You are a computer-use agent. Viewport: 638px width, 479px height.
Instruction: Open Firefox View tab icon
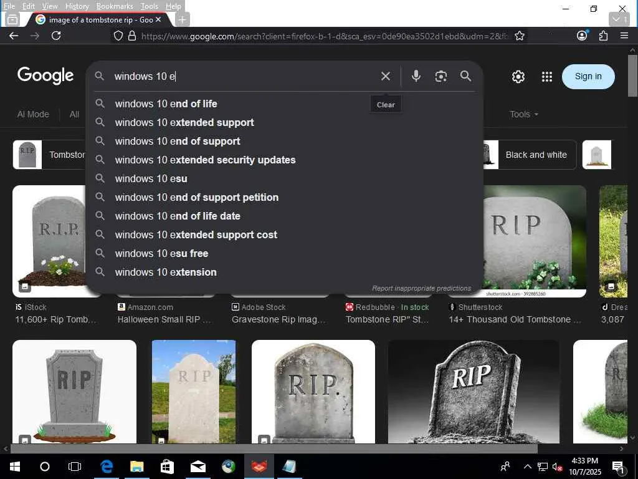pos(12,19)
